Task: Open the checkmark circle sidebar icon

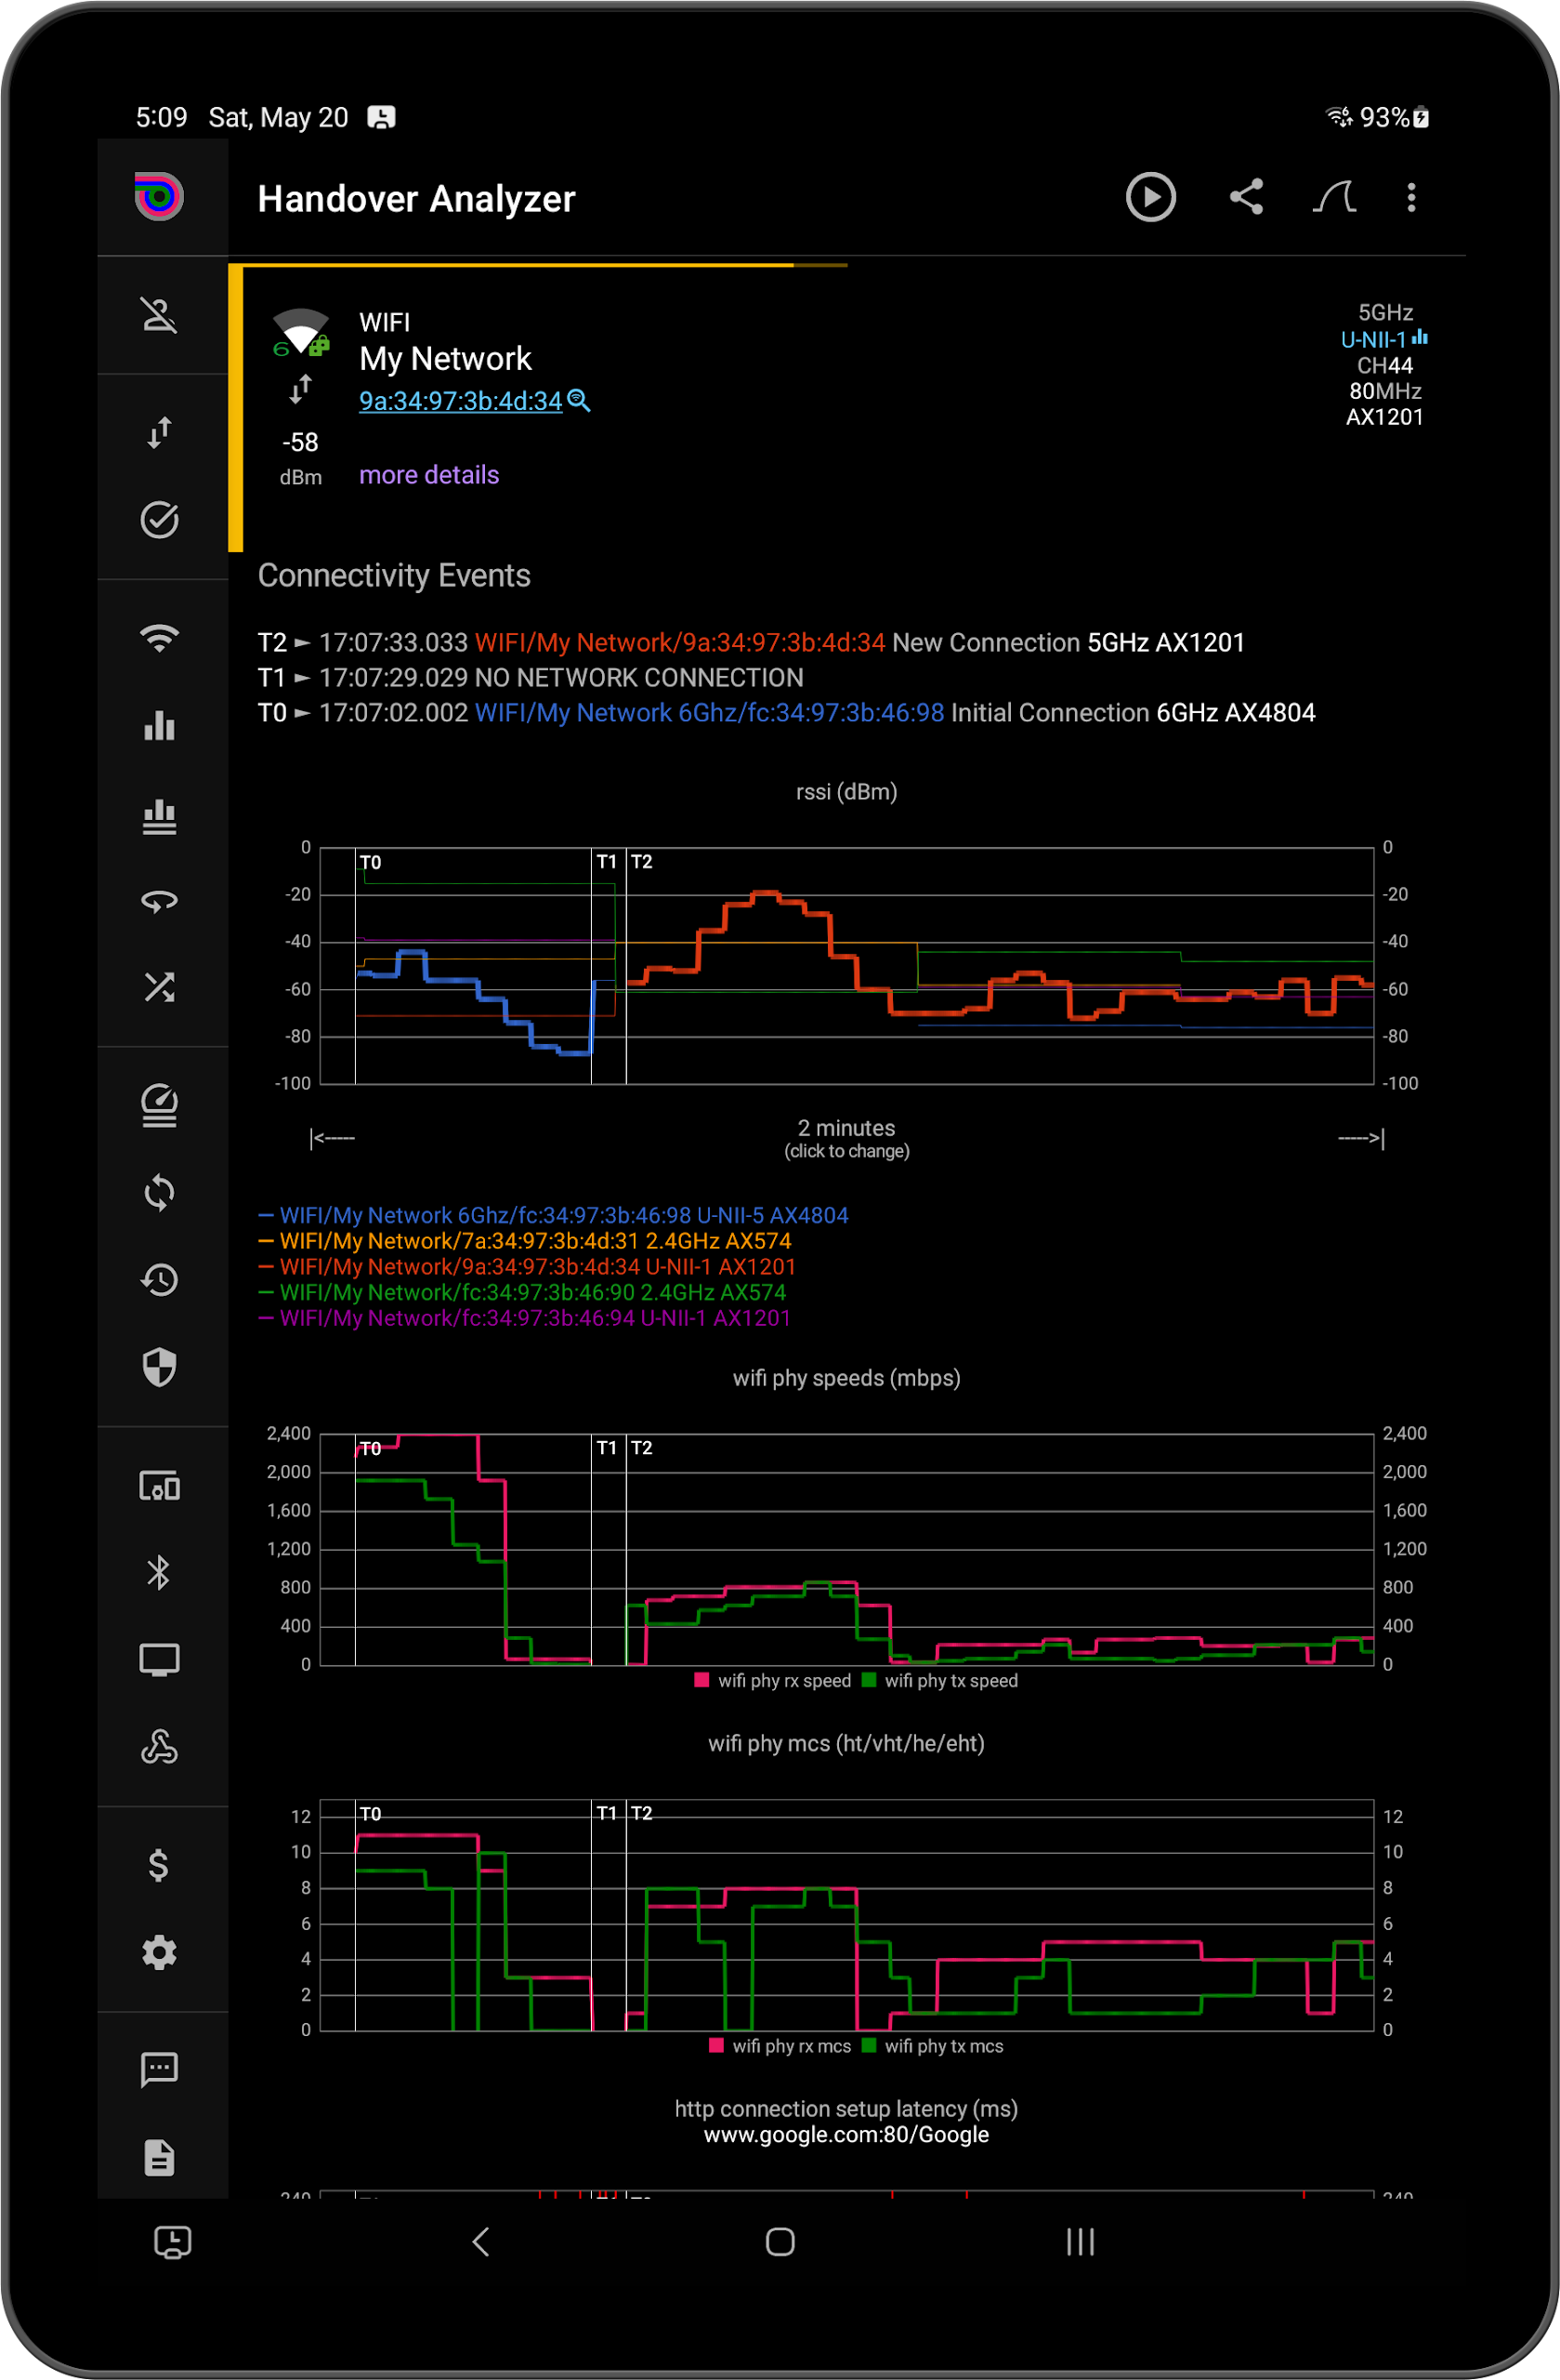Action: [160, 520]
